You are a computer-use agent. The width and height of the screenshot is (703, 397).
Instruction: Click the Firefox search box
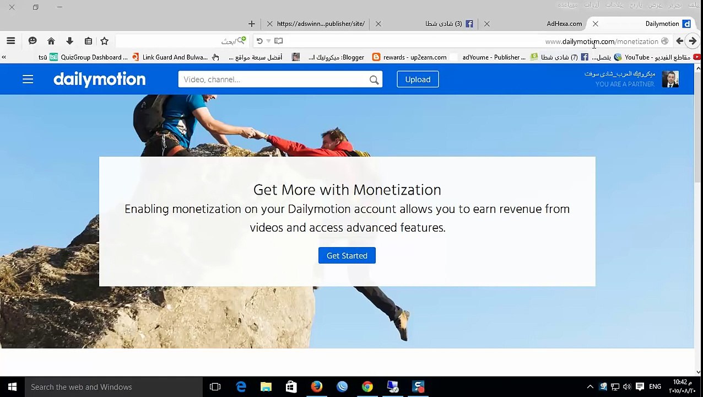point(182,41)
